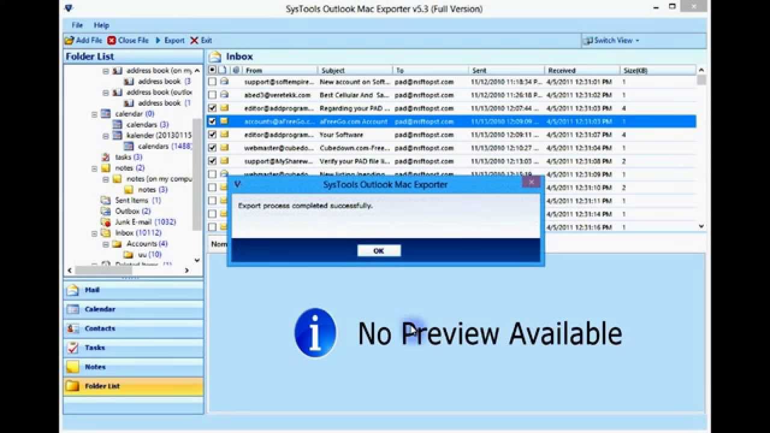Collapse the address book (outlook) node

(106, 92)
